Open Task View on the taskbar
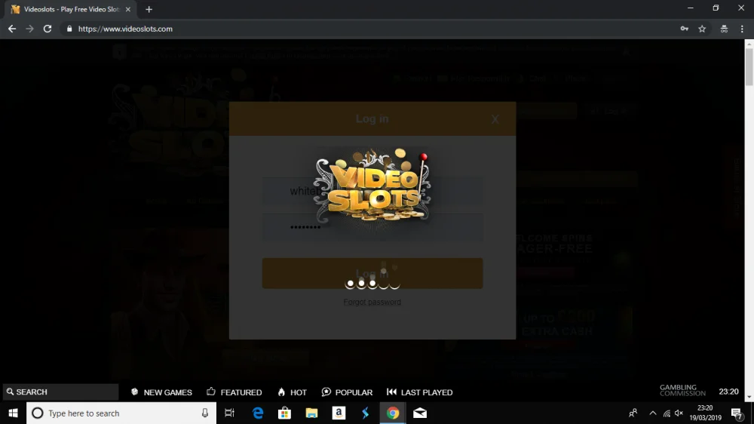The width and height of the screenshot is (754, 424). pyautogui.click(x=229, y=413)
